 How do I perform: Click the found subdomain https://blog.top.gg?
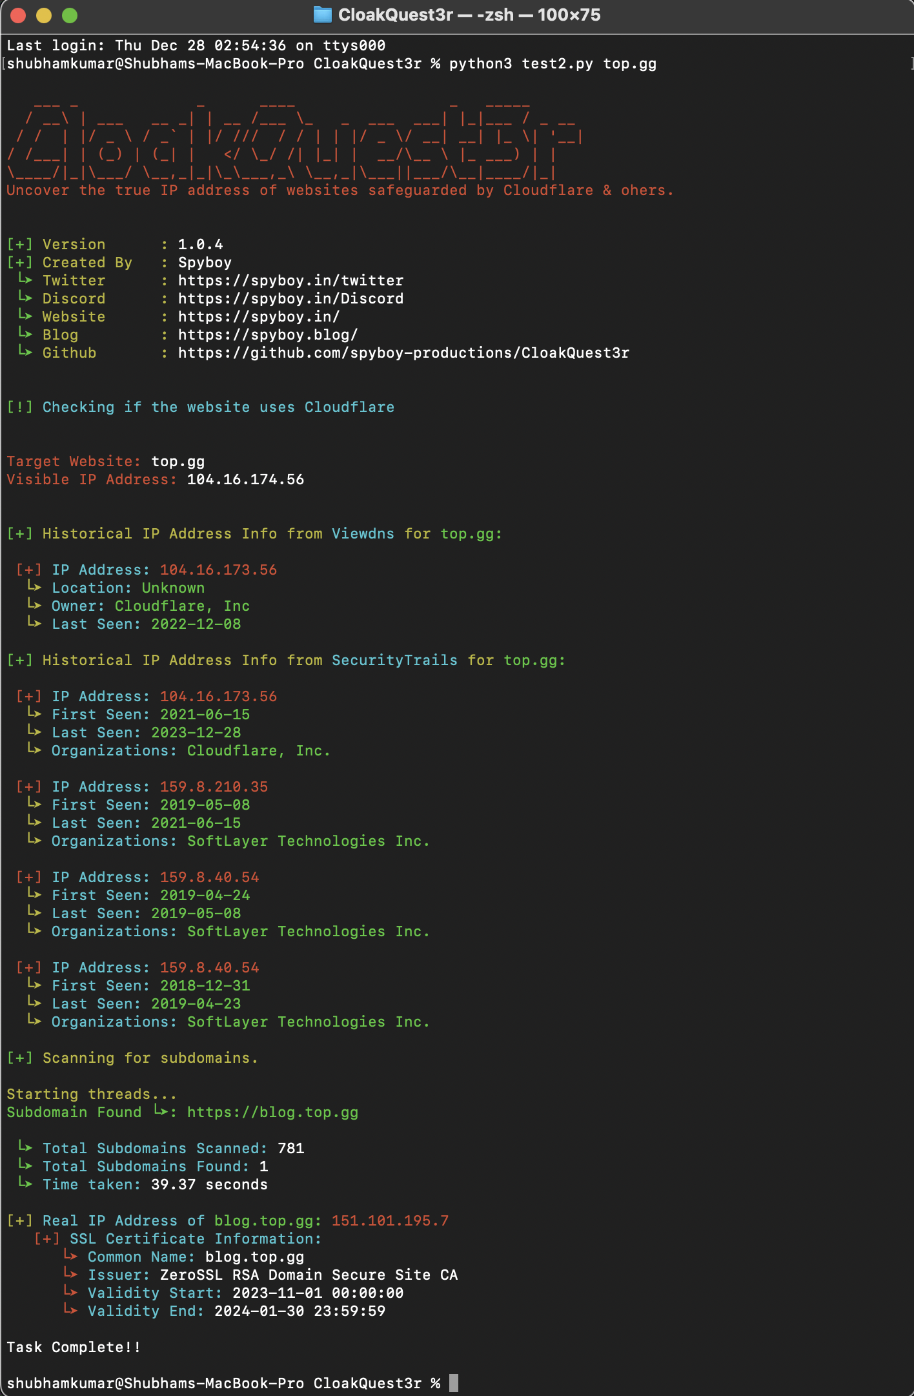click(272, 1112)
